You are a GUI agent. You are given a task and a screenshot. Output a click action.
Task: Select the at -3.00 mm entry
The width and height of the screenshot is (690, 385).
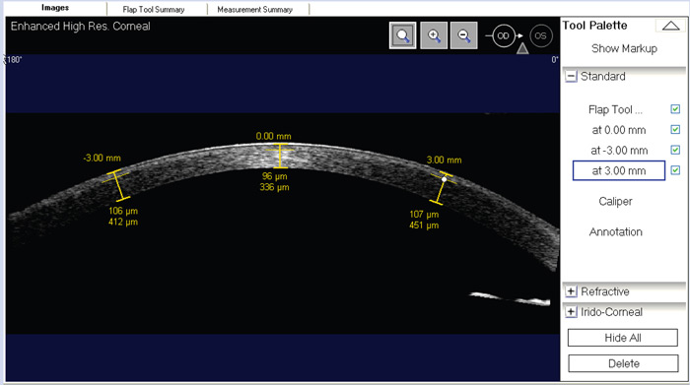pyautogui.click(x=619, y=151)
